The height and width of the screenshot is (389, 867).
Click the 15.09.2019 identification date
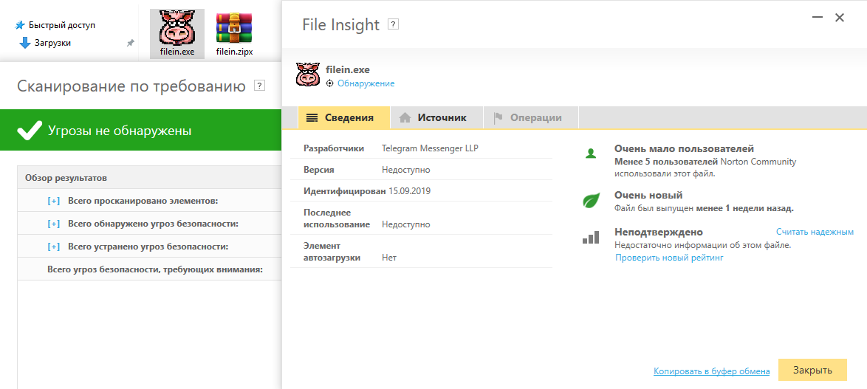[x=409, y=191]
